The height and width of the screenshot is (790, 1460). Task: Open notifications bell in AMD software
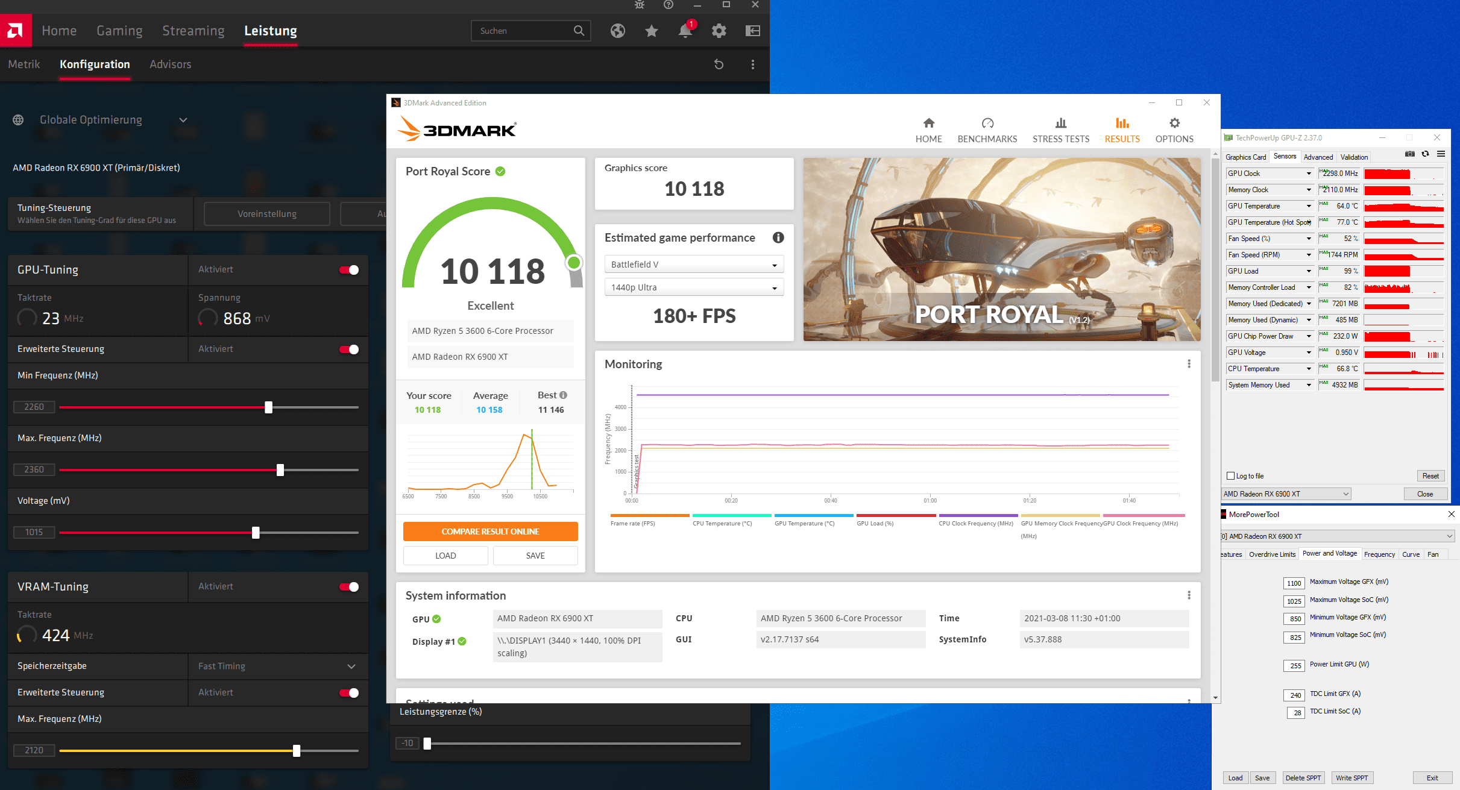point(685,31)
